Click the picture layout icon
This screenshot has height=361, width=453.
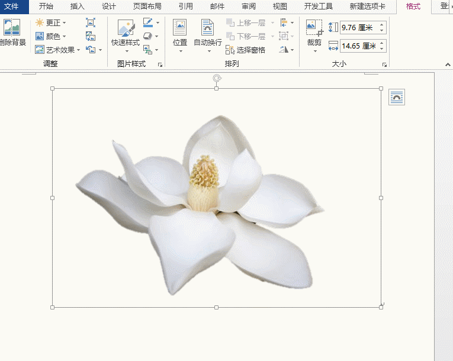coord(147,50)
